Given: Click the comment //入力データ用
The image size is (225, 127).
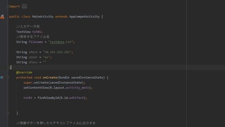Looking at the screenshot, I should coord(28,26).
